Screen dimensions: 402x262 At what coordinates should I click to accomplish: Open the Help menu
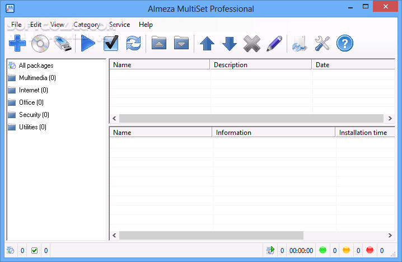click(146, 25)
